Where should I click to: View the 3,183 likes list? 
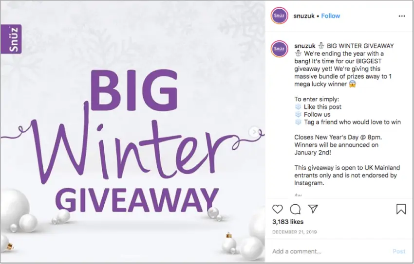288,222
